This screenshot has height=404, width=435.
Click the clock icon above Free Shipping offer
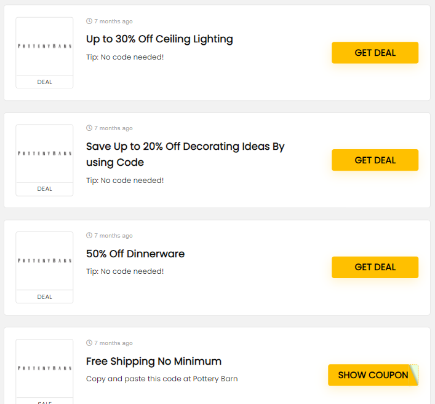pyautogui.click(x=89, y=343)
